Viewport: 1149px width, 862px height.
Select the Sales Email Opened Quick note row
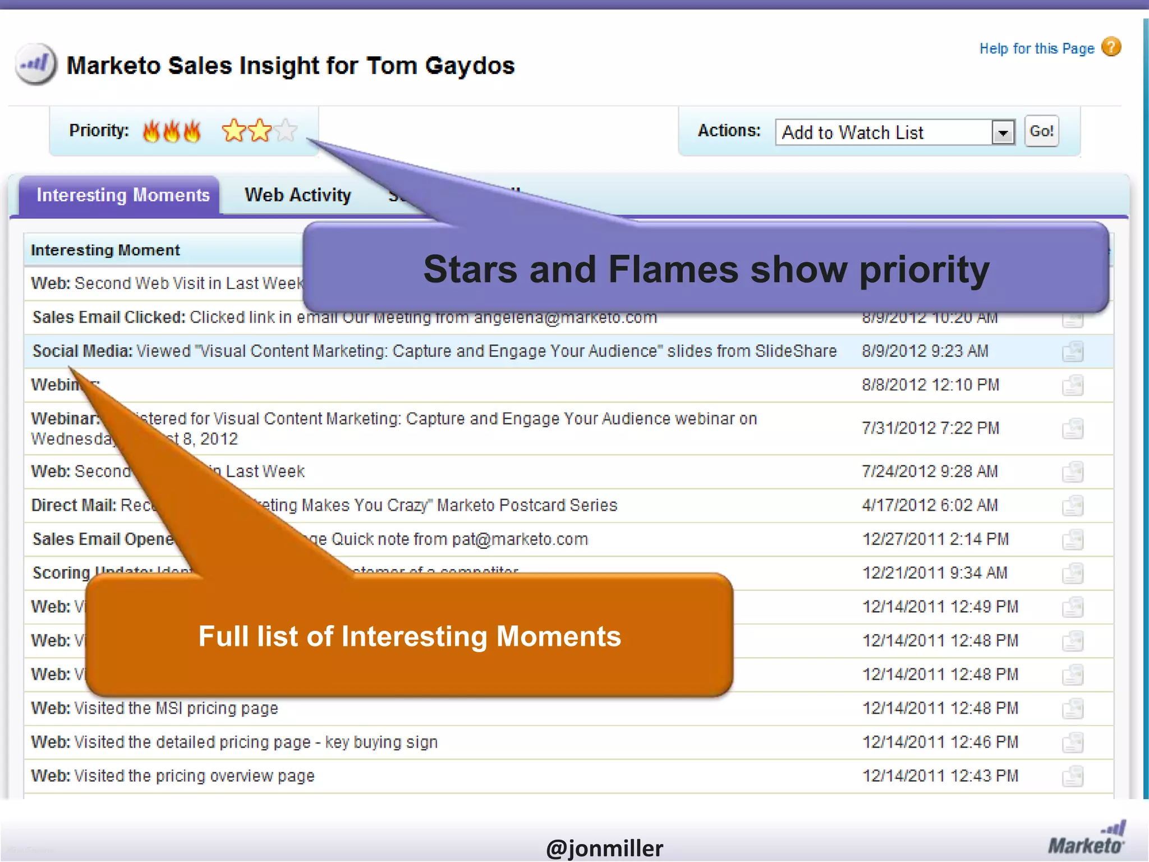[x=568, y=539]
